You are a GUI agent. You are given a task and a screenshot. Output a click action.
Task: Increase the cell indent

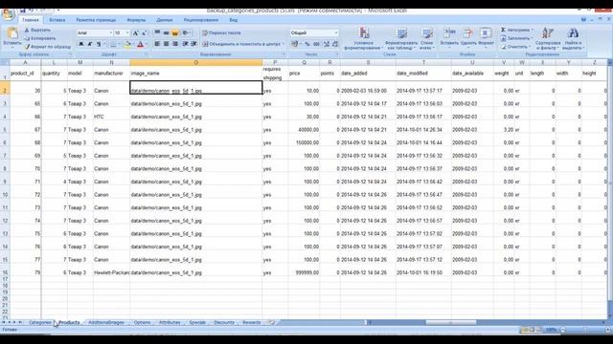tap(193, 44)
